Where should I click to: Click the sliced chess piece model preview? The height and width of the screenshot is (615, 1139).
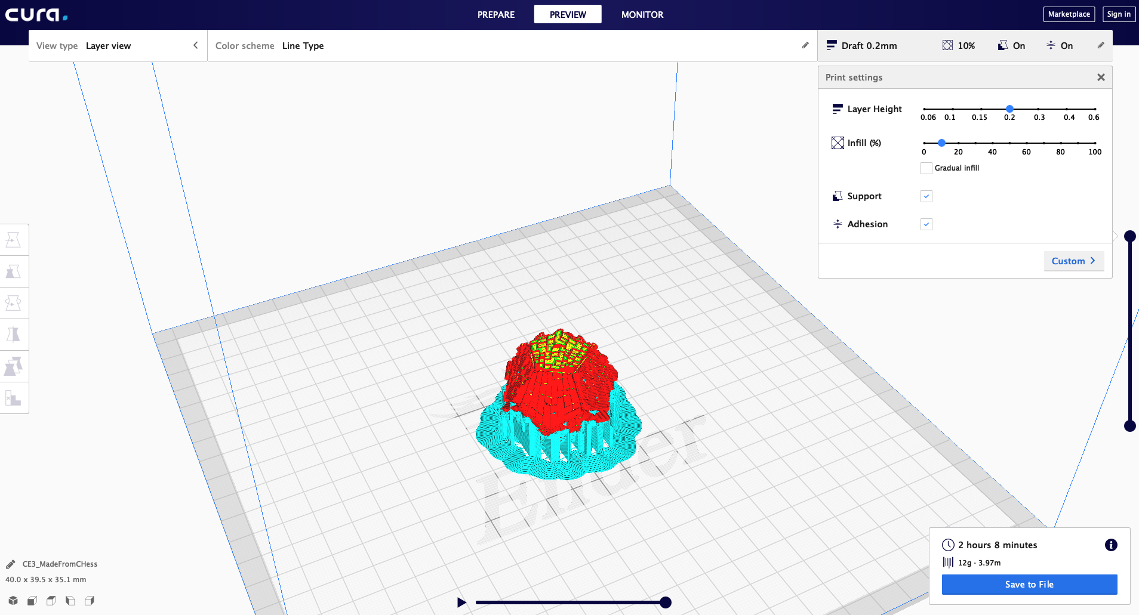click(x=559, y=404)
